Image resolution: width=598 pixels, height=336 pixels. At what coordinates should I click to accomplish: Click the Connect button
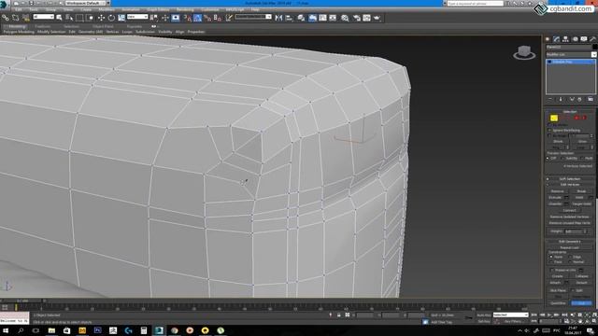coord(569,210)
